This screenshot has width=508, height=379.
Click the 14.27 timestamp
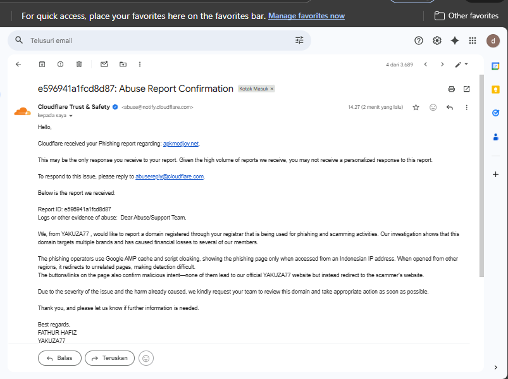coord(376,107)
